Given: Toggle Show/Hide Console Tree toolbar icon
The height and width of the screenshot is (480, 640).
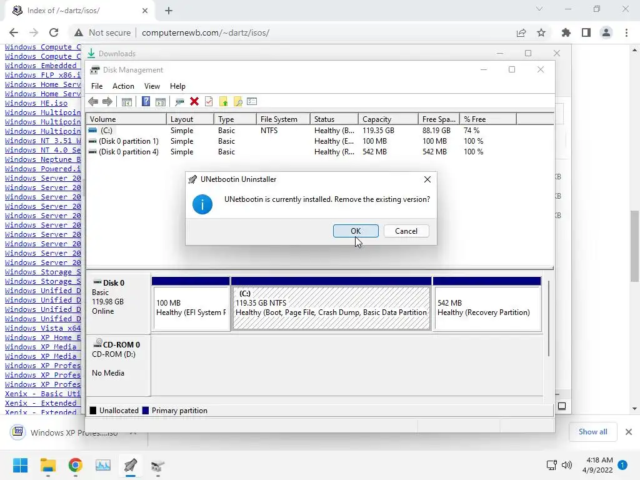Looking at the screenshot, I should [126, 102].
